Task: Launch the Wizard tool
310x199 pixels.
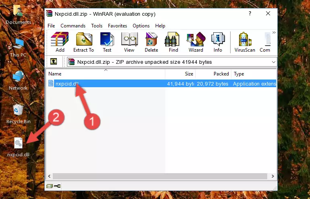Action: (x=196, y=42)
